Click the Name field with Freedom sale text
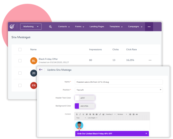The image size is (173, 139). point(119,82)
